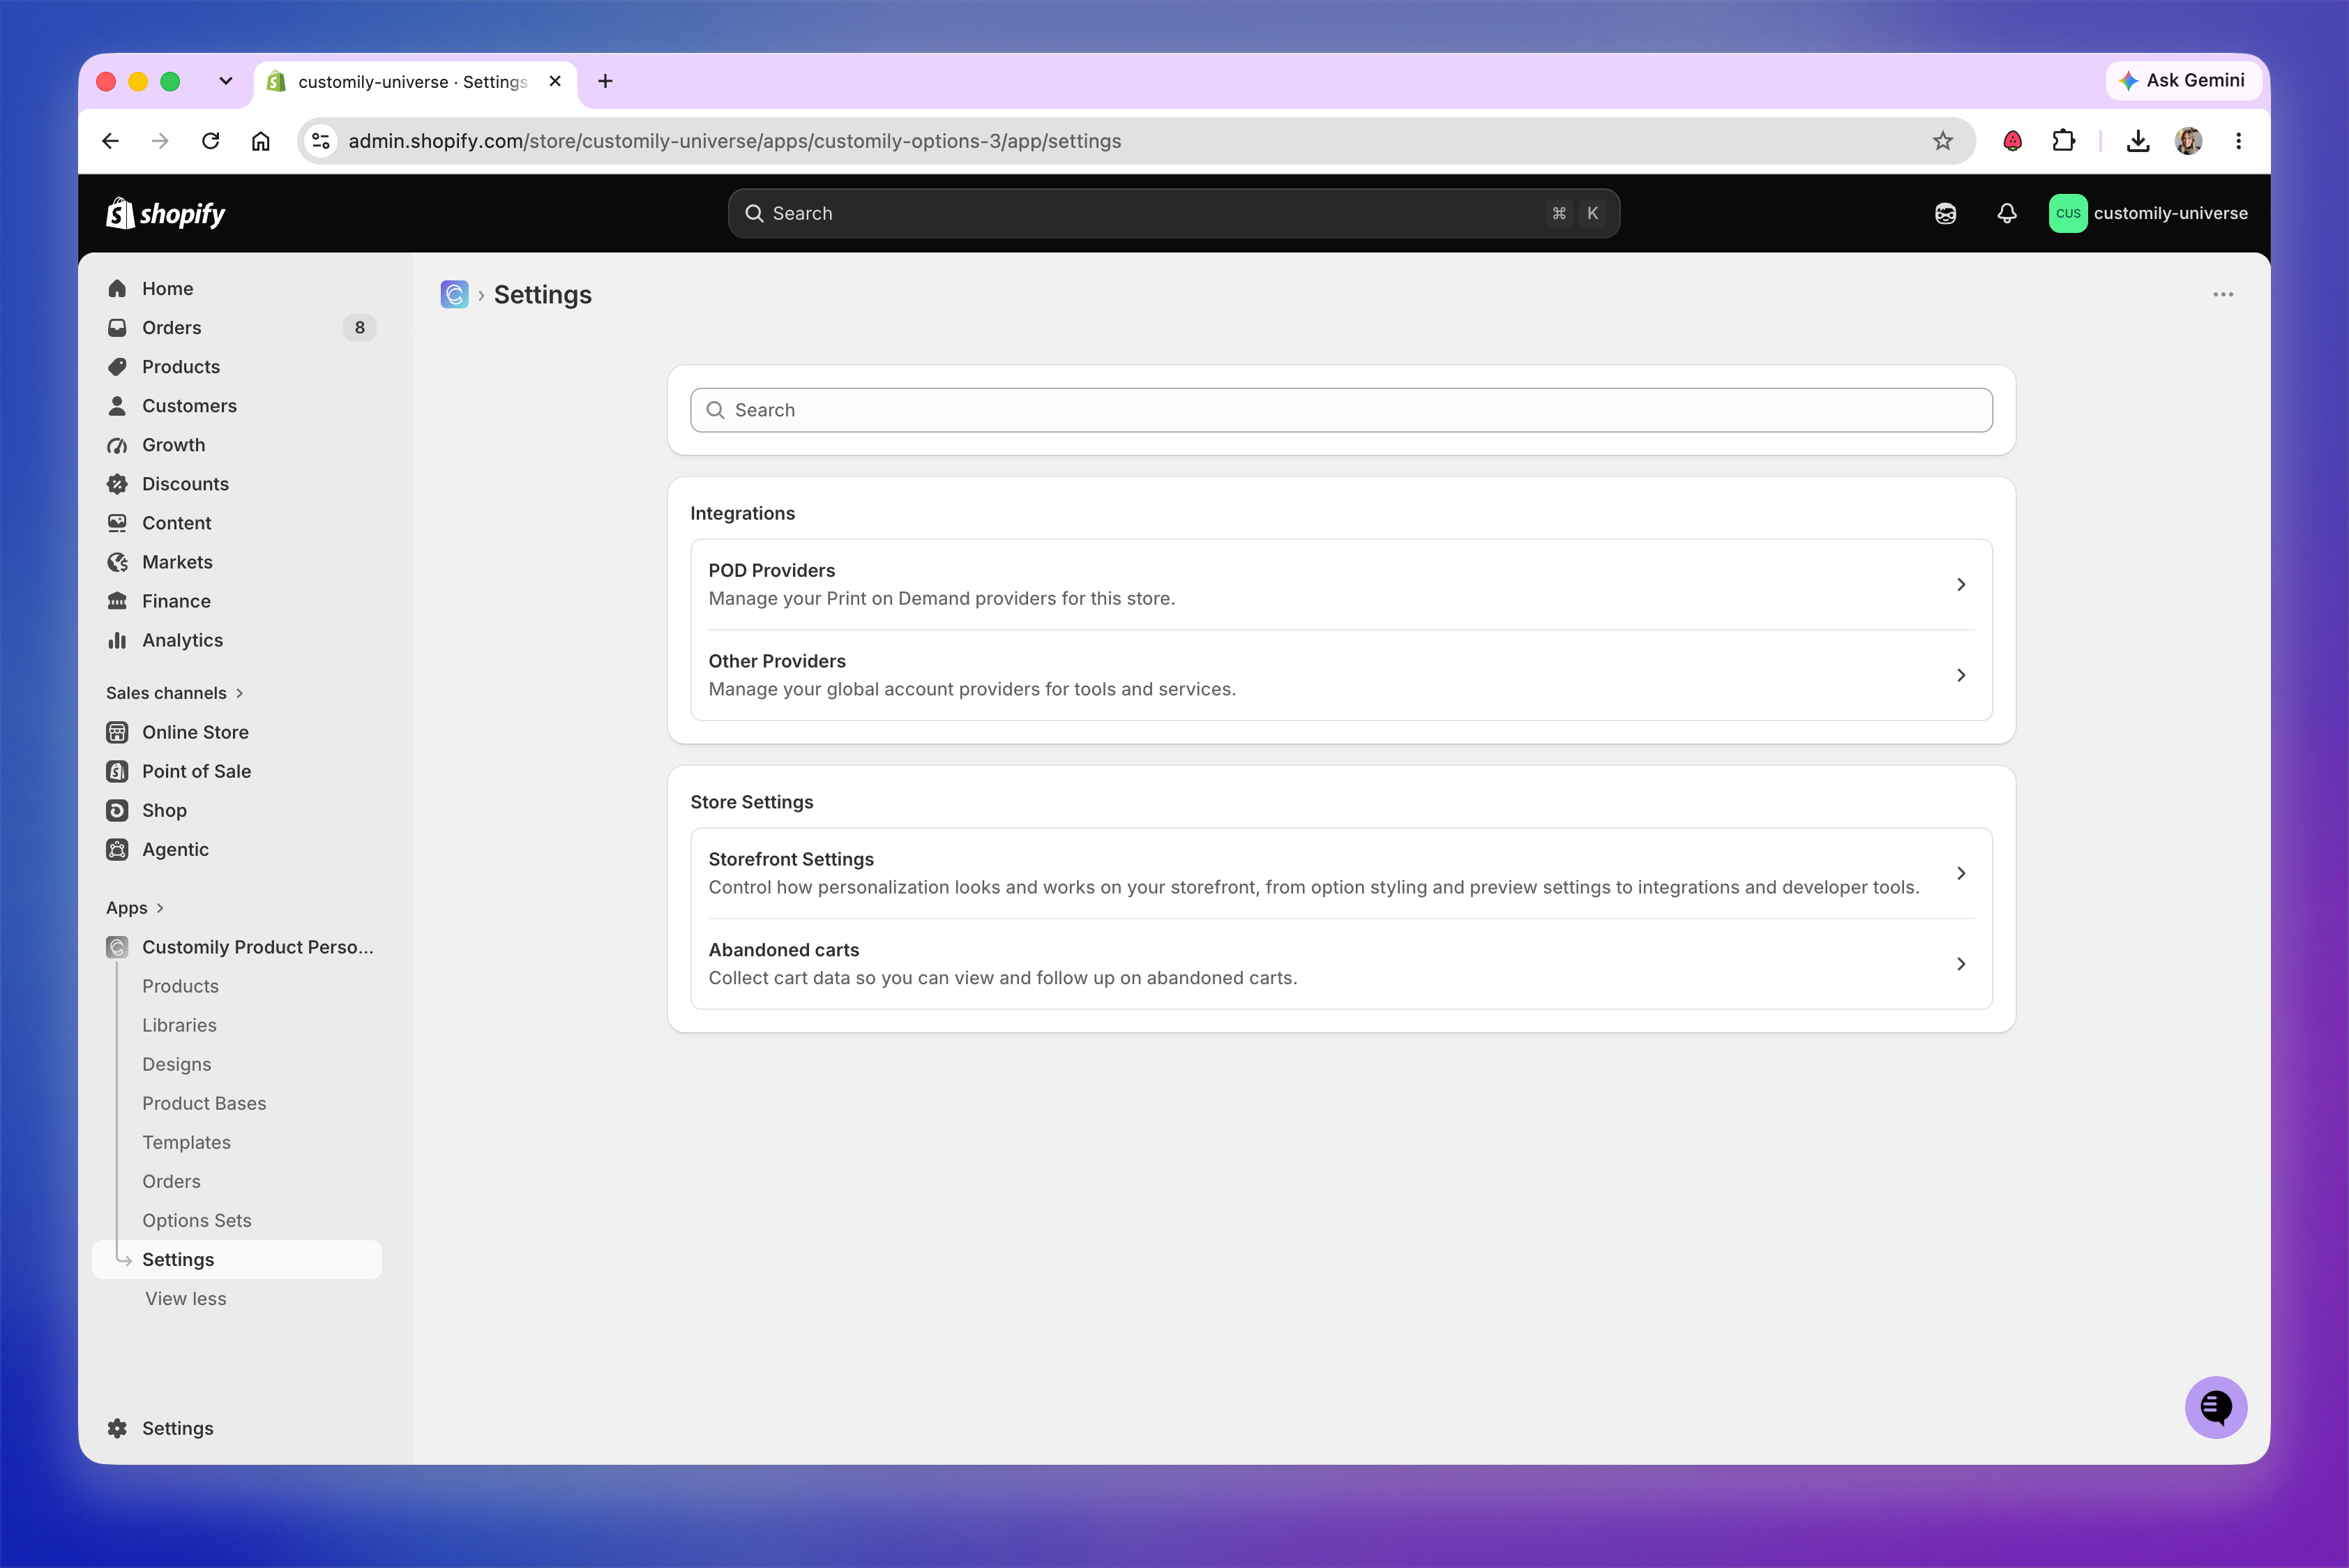Click the Ask Gemini button
This screenshot has width=2349, height=1568.
point(2182,81)
